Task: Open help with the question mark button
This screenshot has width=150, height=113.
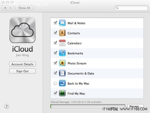Action: (x=7, y=106)
